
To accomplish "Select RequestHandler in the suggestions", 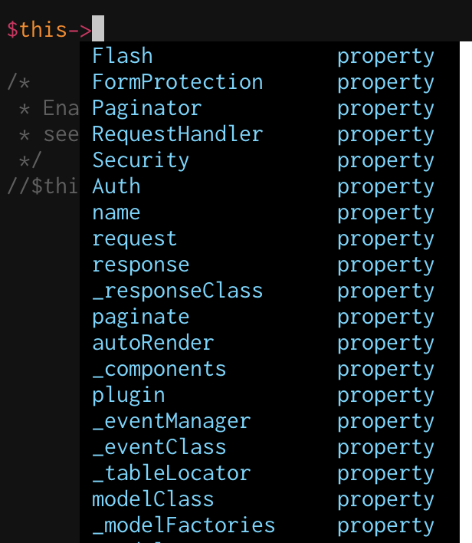I will [177, 134].
